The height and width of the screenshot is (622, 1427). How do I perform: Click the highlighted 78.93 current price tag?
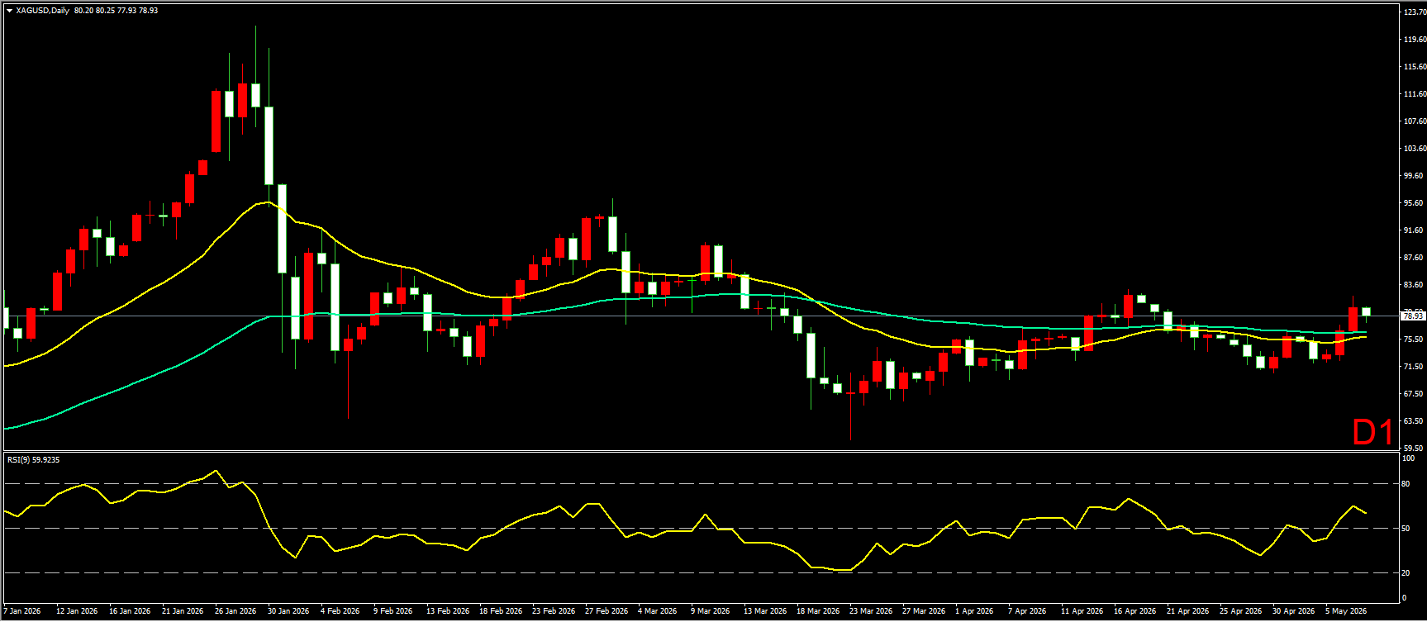pos(1413,316)
